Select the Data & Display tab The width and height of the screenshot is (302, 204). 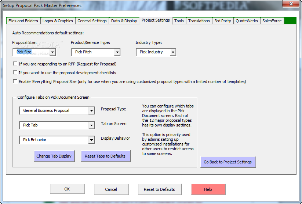click(124, 21)
